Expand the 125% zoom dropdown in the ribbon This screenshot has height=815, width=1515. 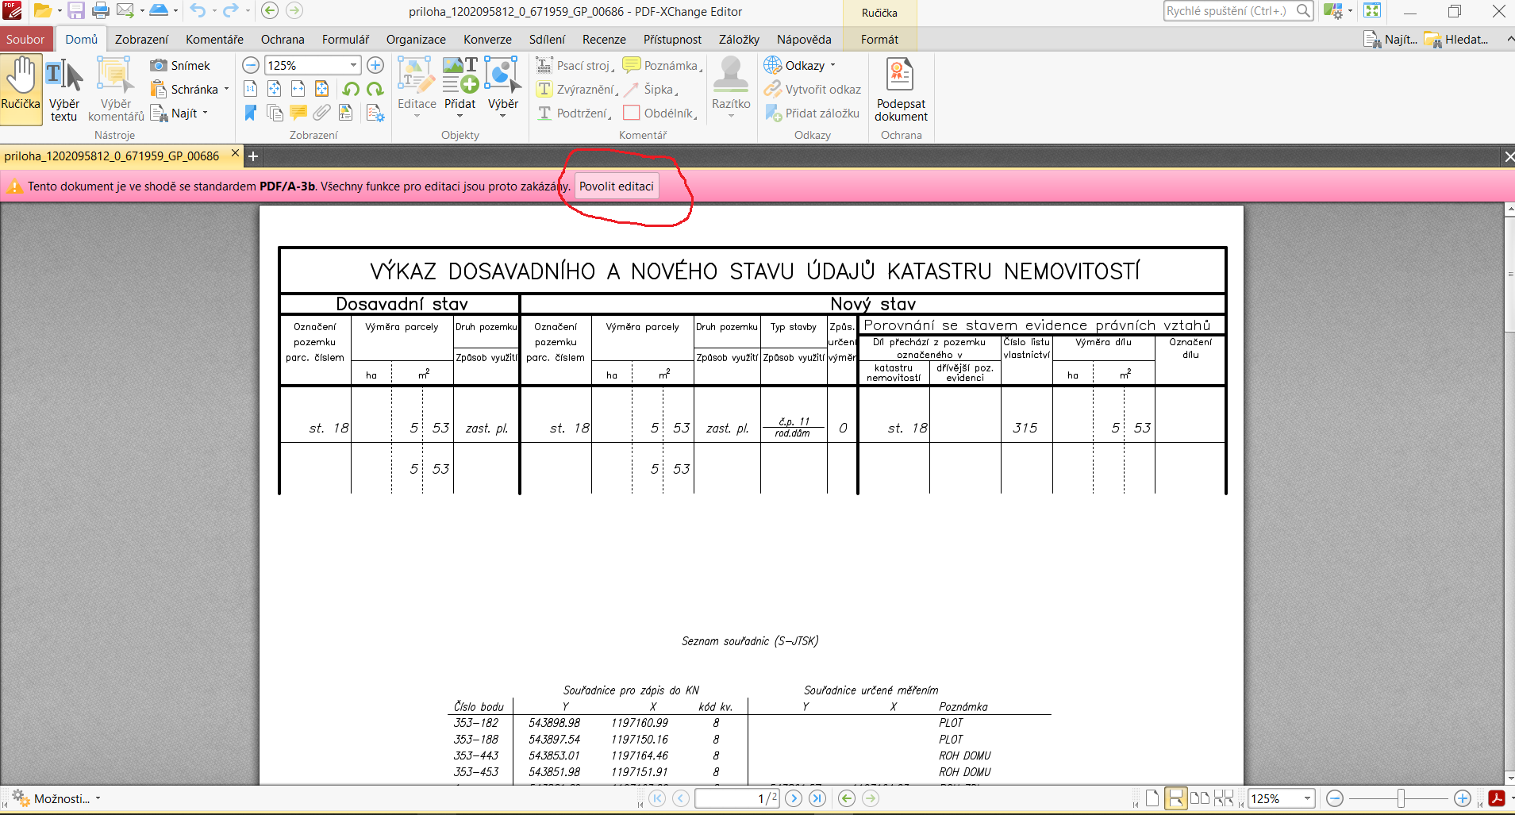coord(353,66)
